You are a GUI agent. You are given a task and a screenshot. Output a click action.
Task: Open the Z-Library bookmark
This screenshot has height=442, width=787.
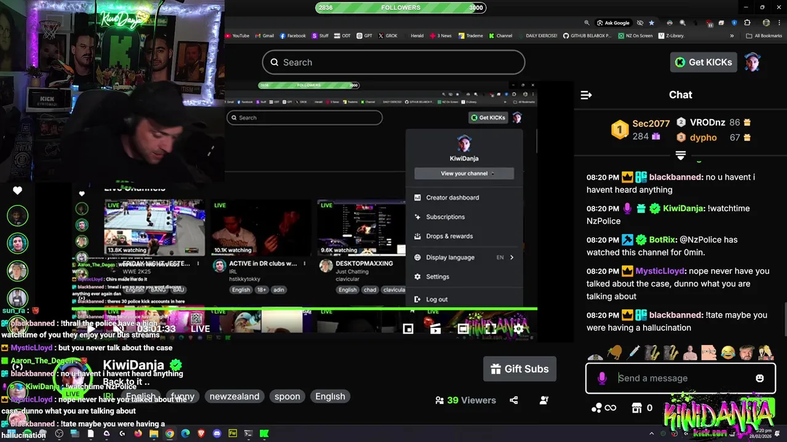click(x=671, y=36)
